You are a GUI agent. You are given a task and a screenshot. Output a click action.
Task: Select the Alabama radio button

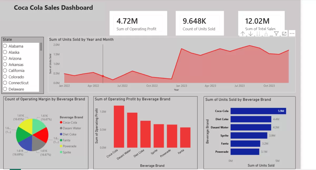point(5,46)
